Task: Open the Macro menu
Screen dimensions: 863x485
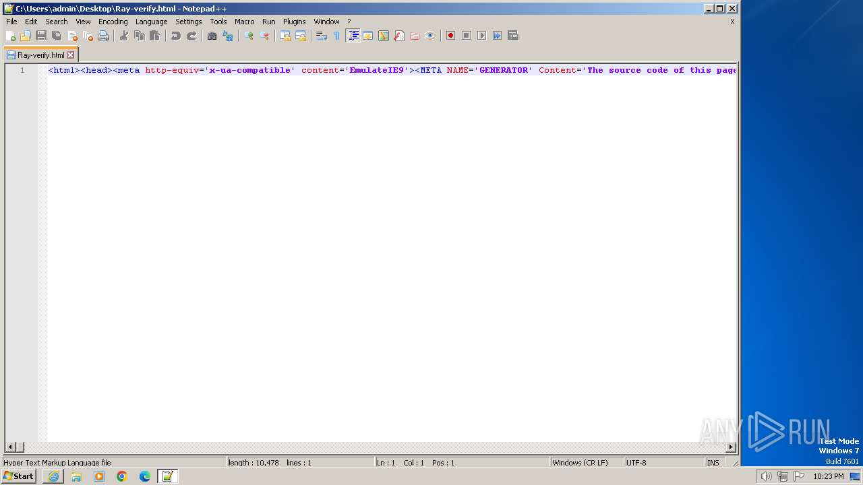Action: tap(245, 22)
